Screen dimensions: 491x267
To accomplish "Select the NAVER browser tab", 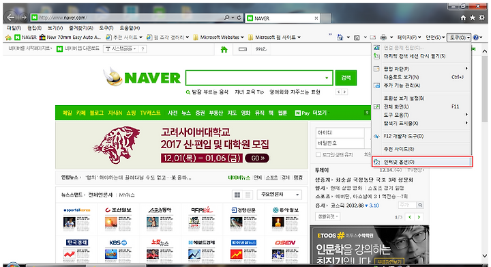I will pyautogui.click(x=282, y=18).
